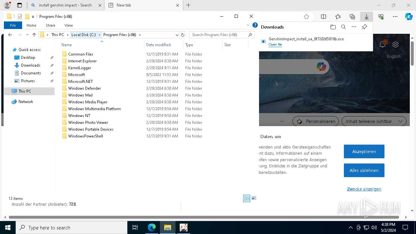Open Edge favorites list icon
The height and width of the screenshot is (234, 416).
[338, 17]
